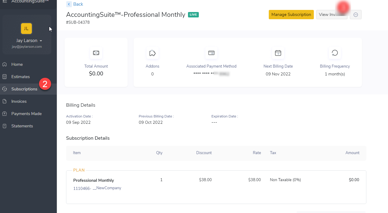388x213 pixels.
Task: Select the Activation Date 09 Sep 2022
Action: 78,122
